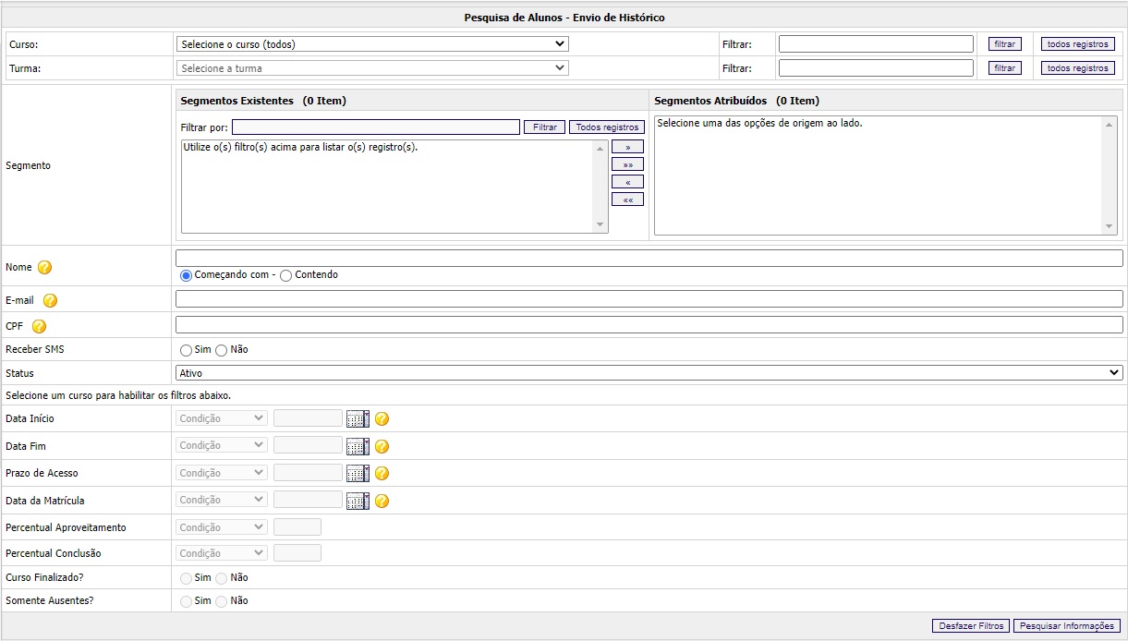Show help for the E-mail field
Screen dimensions: 1128x641
(x=50, y=300)
